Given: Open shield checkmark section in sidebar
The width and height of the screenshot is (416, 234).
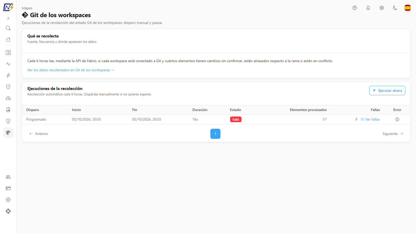Looking at the screenshot, I should pyautogui.click(x=8, y=87).
